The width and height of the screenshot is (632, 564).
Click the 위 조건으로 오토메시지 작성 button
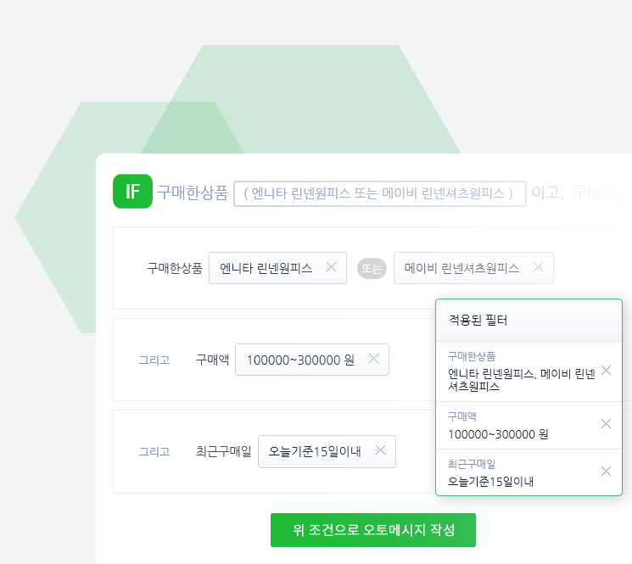(x=373, y=530)
